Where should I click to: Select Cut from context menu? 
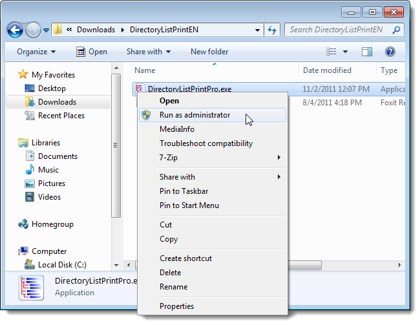pyautogui.click(x=213, y=224)
